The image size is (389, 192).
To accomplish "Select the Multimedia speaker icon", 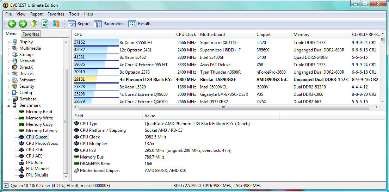I will click(15, 48).
